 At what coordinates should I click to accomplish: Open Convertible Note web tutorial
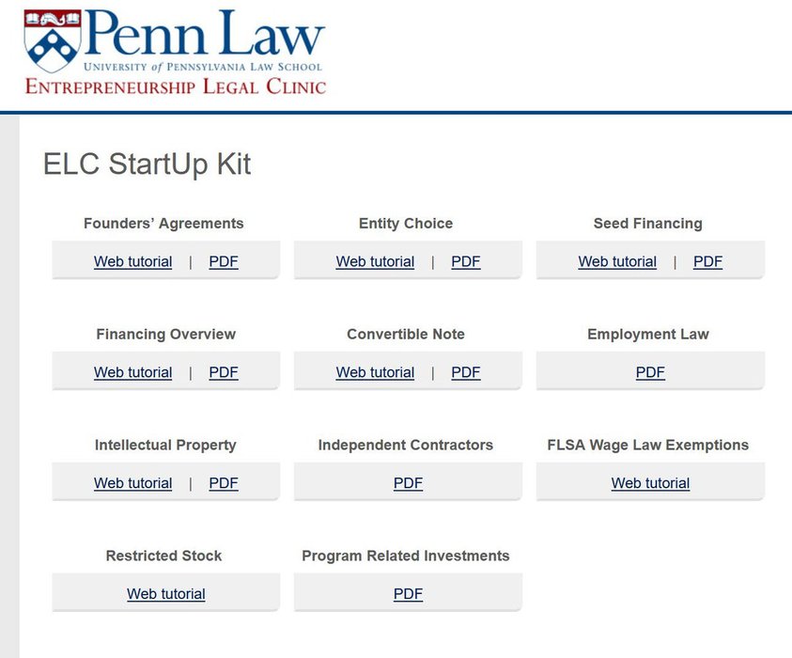375,372
